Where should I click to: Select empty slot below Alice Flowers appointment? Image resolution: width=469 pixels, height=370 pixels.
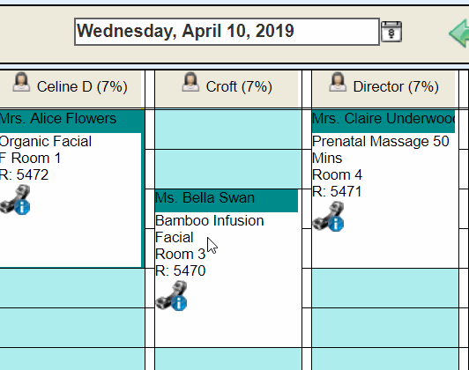click(x=72, y=288)
